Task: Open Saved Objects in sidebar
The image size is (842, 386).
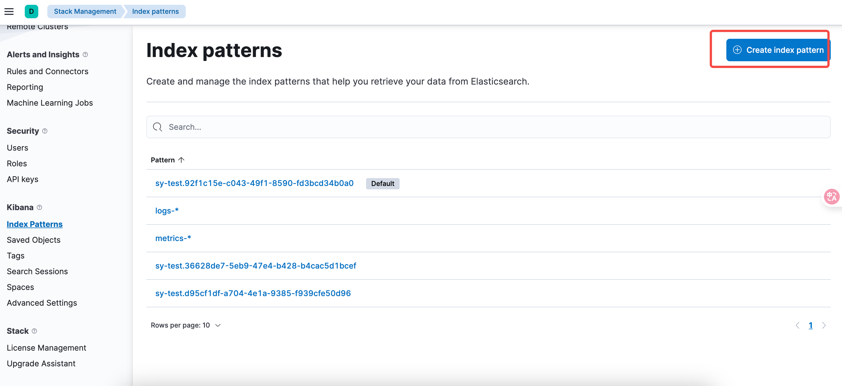Action: (x=34, y=240)
